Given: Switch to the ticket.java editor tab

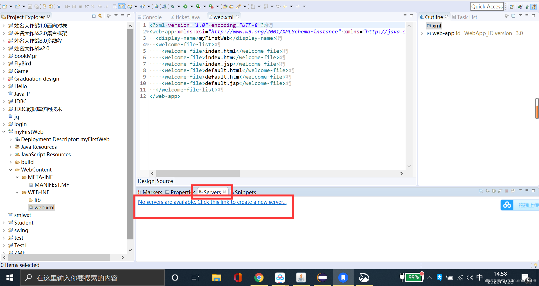Looking at the screenshot, I should 185,17.
